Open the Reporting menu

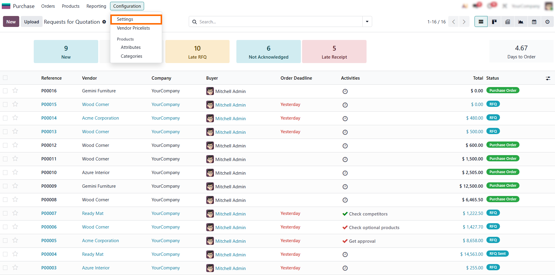tap(96, 6)
